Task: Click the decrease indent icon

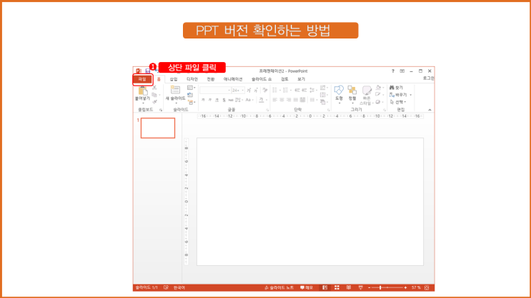Action: coord(297,91)
